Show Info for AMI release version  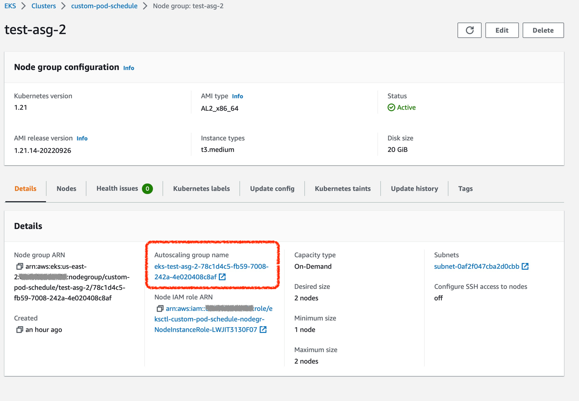82,138
